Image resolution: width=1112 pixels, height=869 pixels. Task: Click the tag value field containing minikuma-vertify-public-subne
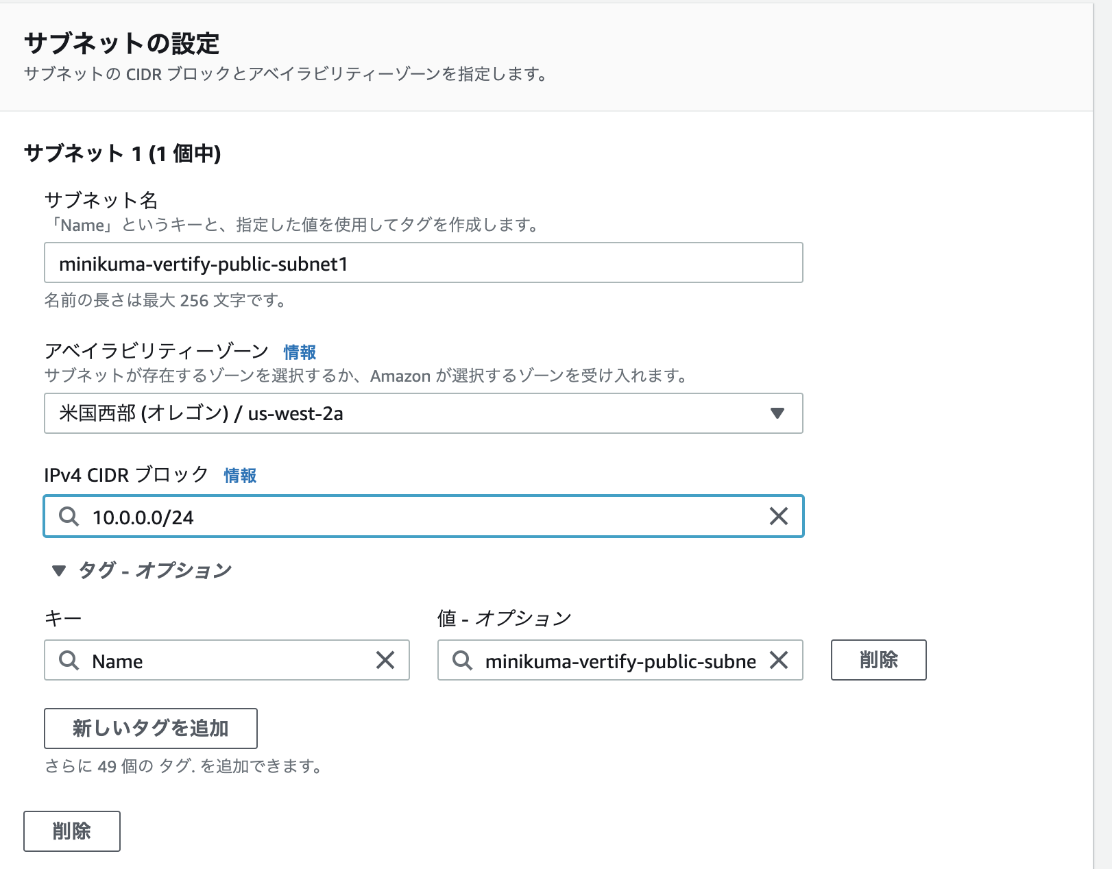pyautogui.click(x=617, y=661)
